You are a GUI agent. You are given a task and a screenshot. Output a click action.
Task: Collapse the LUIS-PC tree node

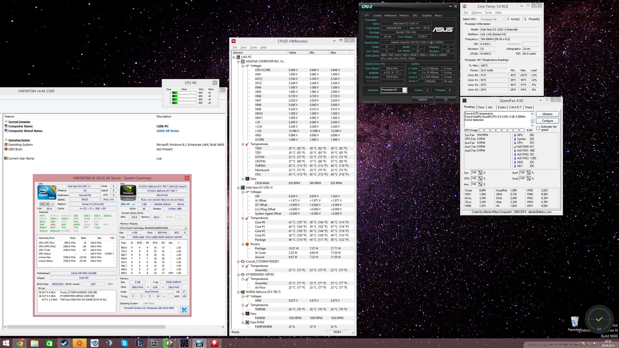(x=234, y=57)
